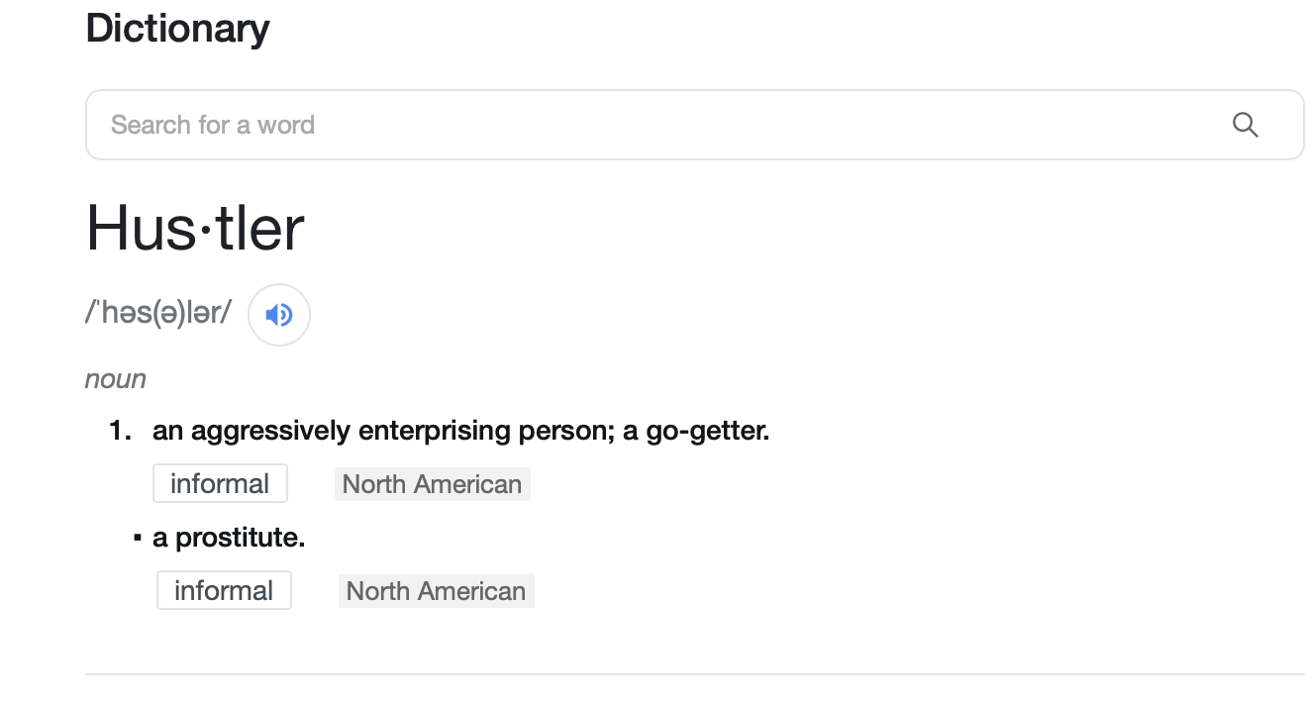Image resolution: width=1307 pixels, height=703 pixels.
Task: Click "go-getter" in the first definition
Action: [x=706, y=432]
